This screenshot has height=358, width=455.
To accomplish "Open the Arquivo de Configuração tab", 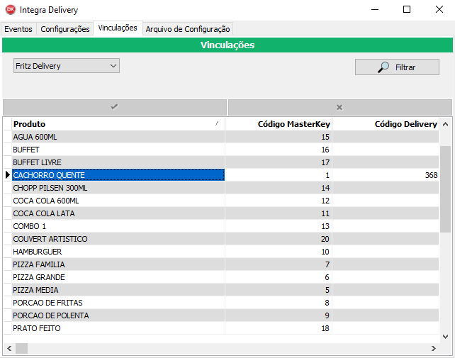I will coord(187,29).
